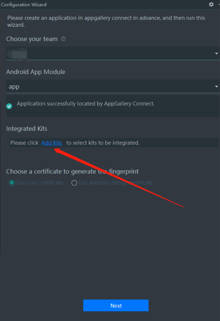Select the Use Android debug certificate radio button
This screenshot has height=321, width=220.
pos(74,183)
